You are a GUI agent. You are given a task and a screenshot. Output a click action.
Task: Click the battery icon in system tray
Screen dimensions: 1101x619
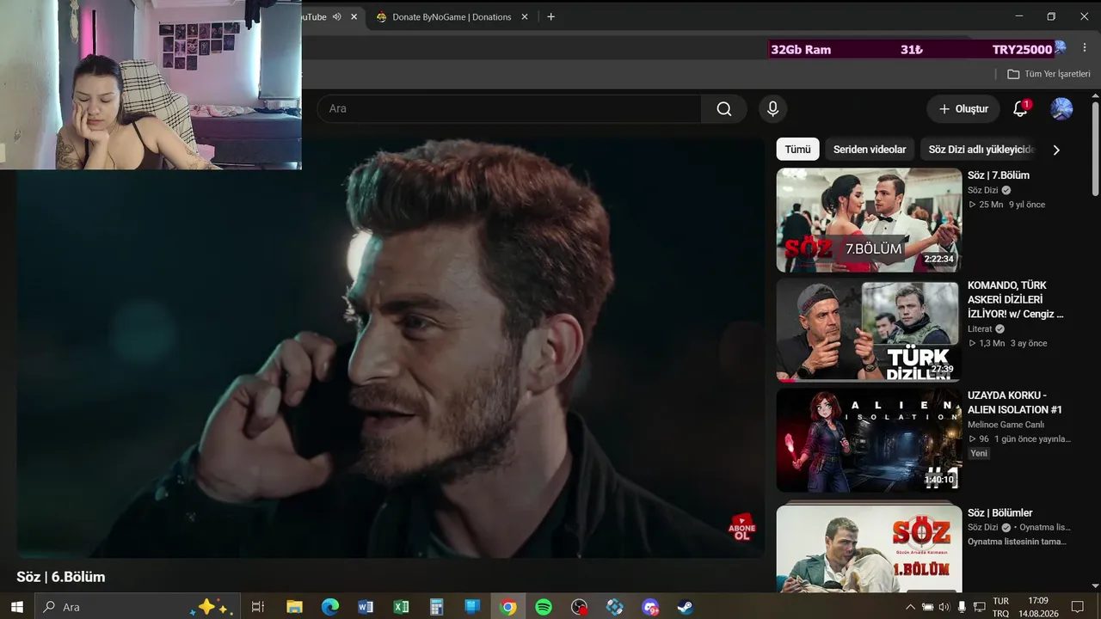click(x=927, y=607)
